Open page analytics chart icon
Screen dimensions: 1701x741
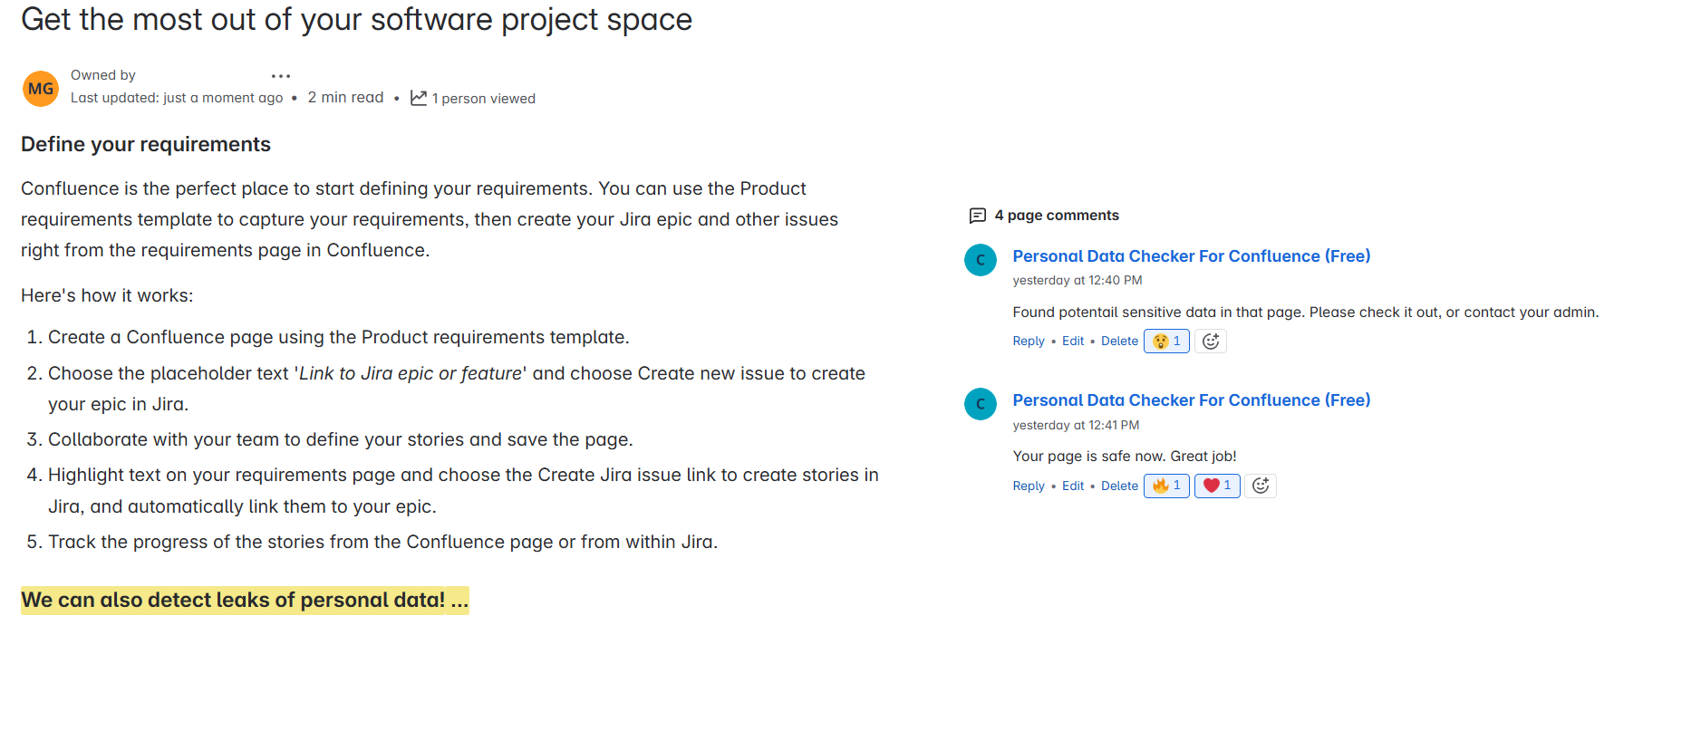click(x=419, y=98)
